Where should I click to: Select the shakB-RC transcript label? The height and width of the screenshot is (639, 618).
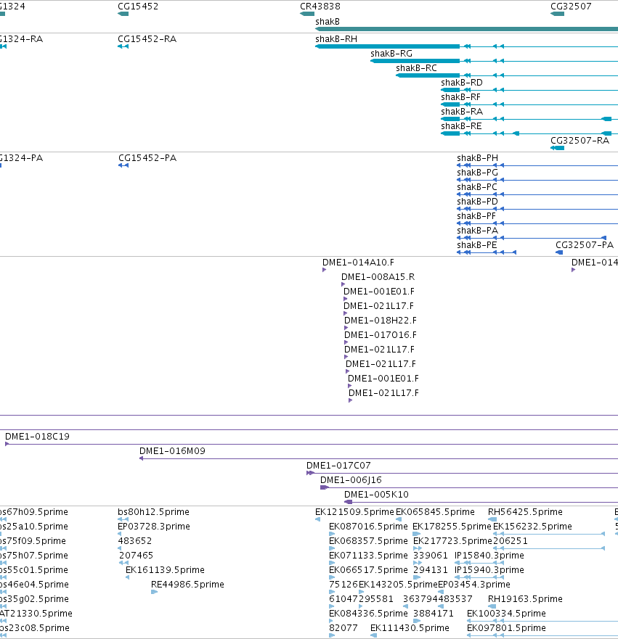pyautogui.click(x=416, y=68)
